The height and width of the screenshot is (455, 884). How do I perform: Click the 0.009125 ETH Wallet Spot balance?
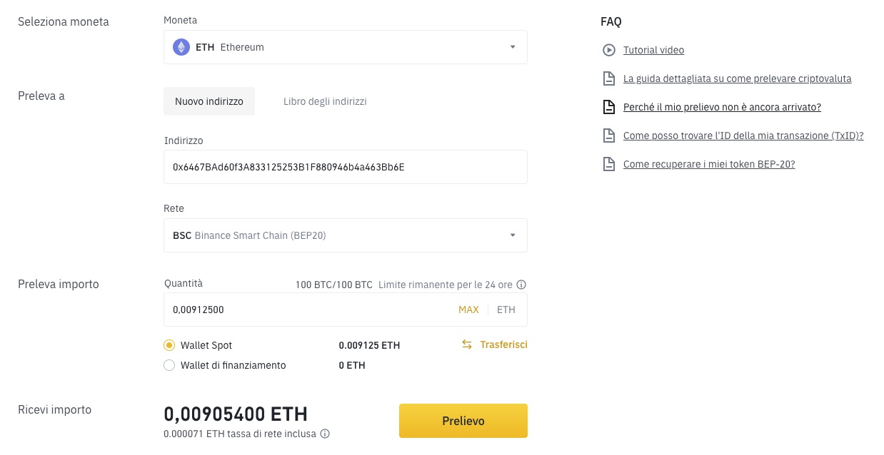click(x=369, y=345)
